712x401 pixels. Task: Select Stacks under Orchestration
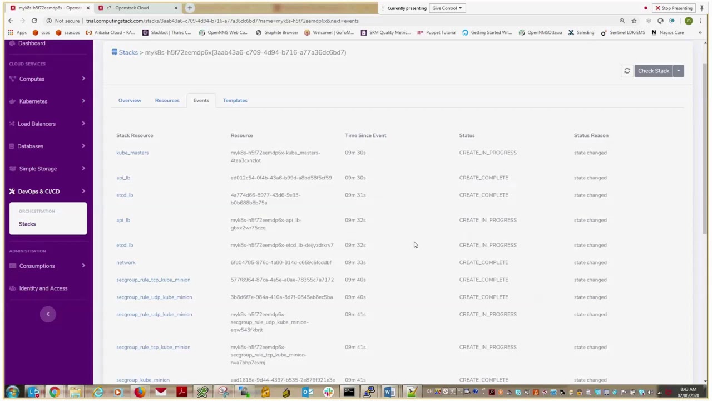pyautogui.click(x=27, y=224)
